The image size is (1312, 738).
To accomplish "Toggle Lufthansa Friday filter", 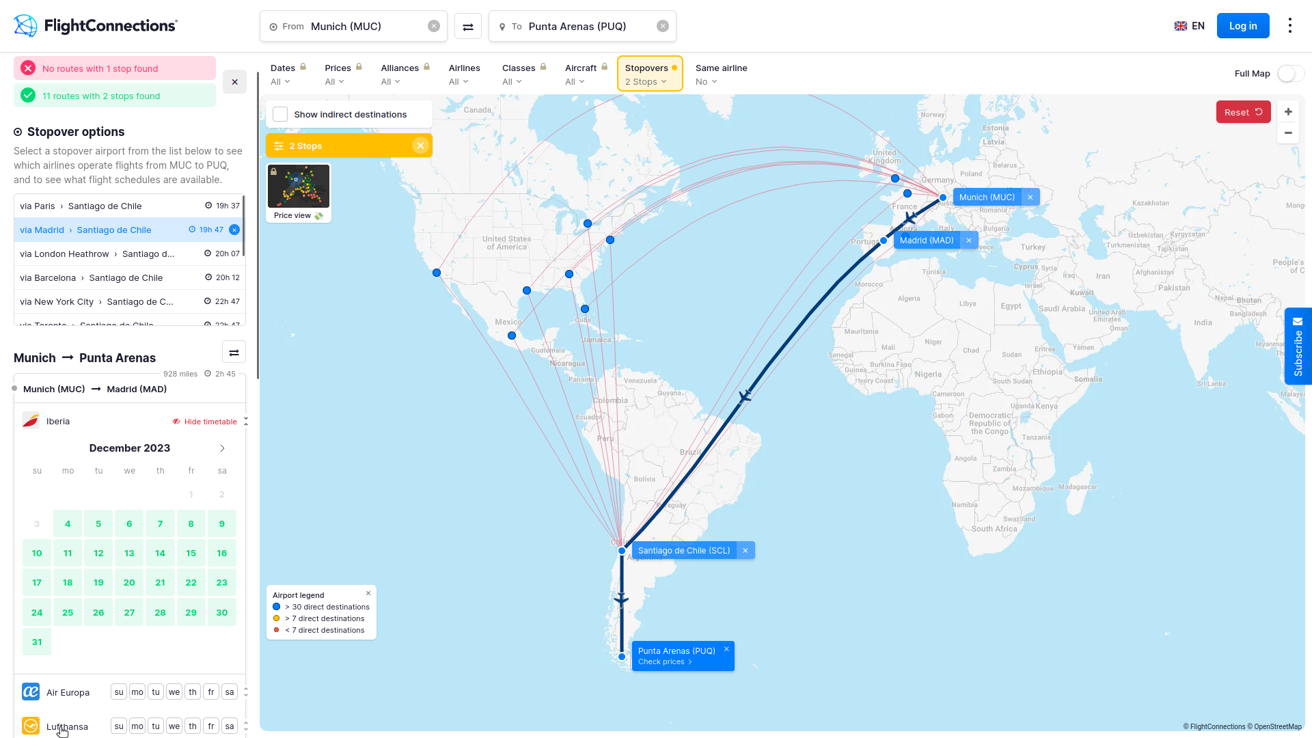I will pyautogui.click(x=211, y=726).
